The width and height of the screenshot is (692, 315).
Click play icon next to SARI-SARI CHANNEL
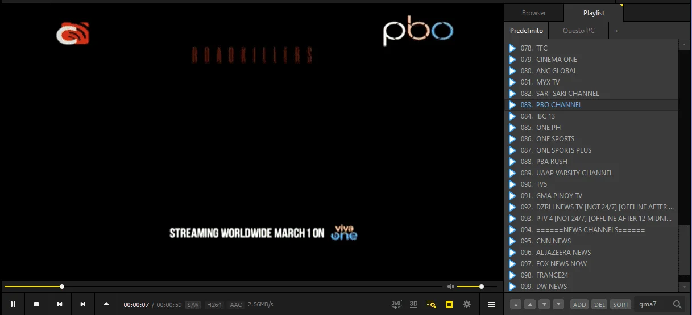512,94
